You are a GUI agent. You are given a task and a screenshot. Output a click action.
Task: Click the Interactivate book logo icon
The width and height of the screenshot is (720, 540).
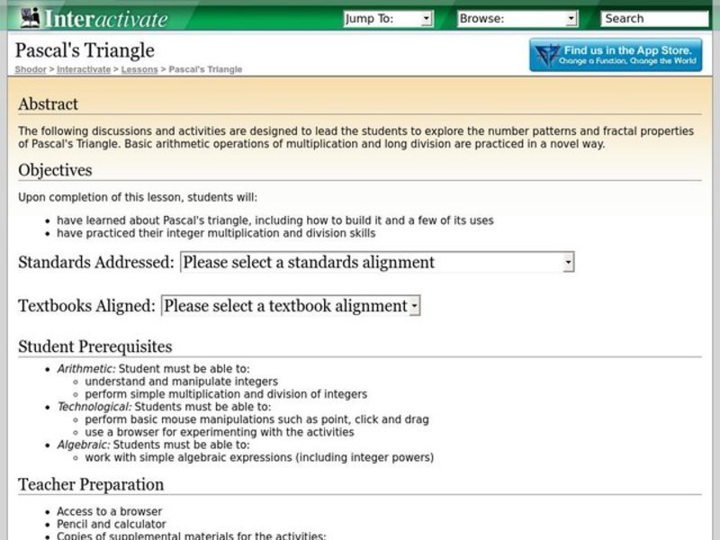click(x=31, y=16)
